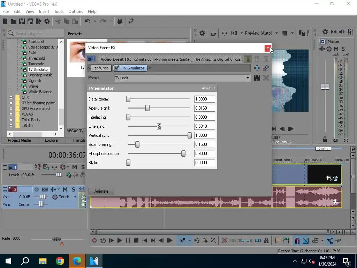Click the external monitor preview icon

(213, 33)
